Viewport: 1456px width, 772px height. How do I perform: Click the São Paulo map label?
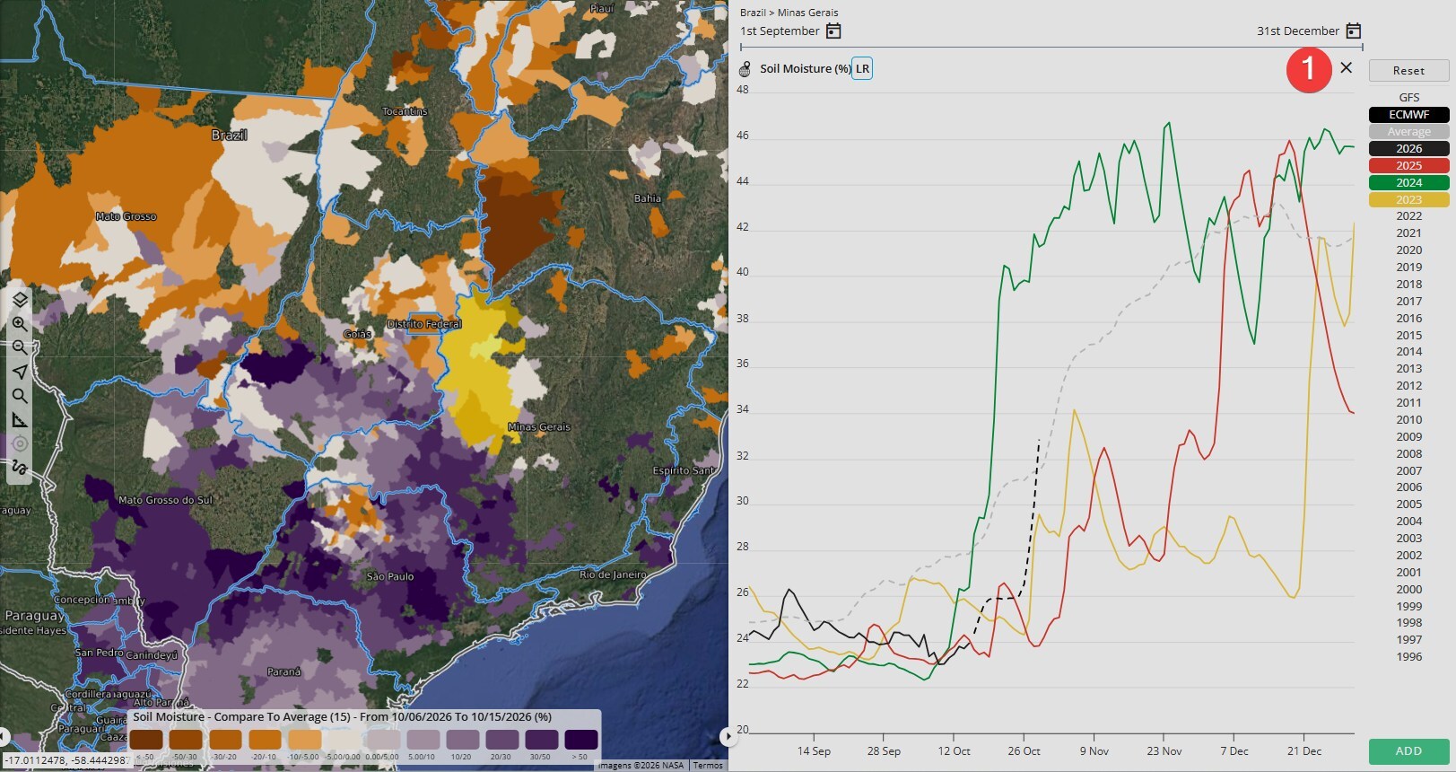pyautogui.click(x=390, y=577)
